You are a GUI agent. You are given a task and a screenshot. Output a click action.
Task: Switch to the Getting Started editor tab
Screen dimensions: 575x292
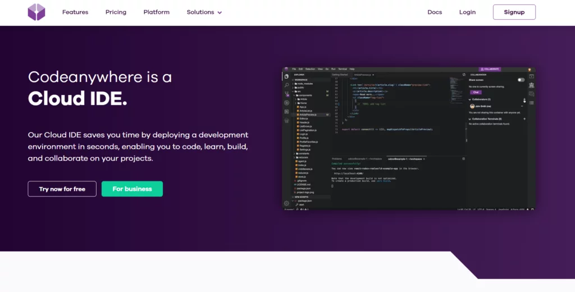click(x=340, y=75)
